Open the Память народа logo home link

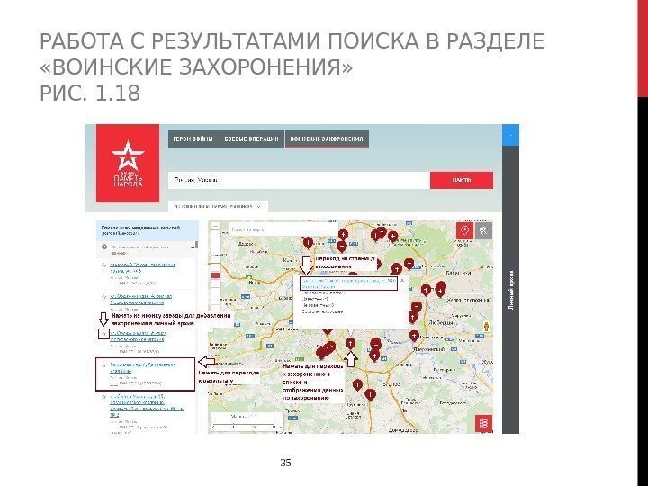[128, 164]
